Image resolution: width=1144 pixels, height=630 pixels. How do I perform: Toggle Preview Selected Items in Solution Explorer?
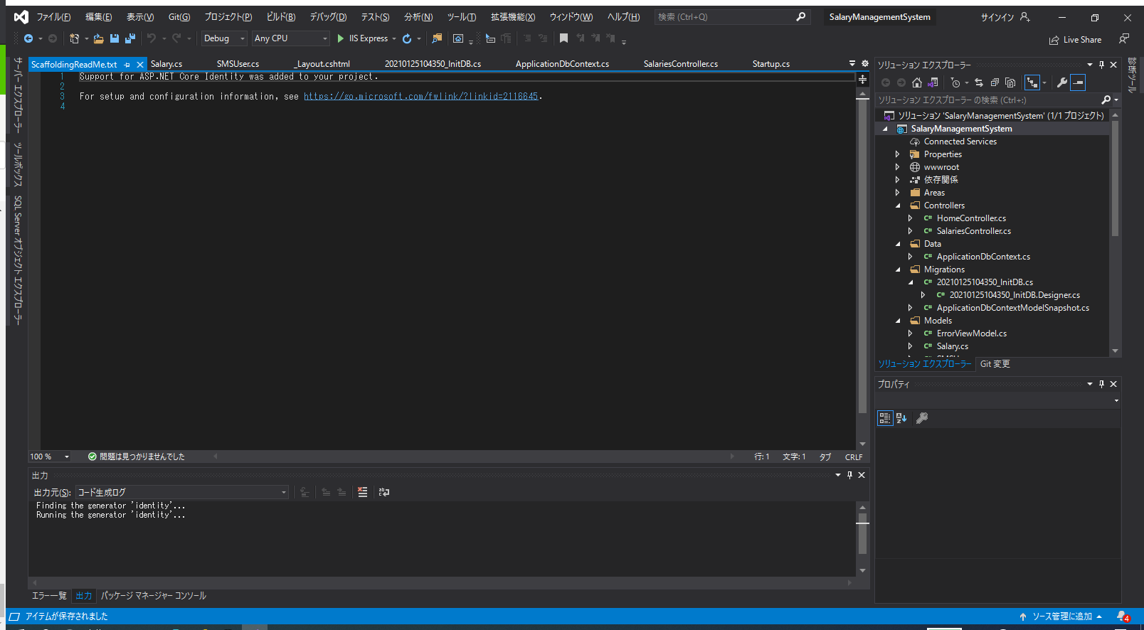pos(1079,82)
